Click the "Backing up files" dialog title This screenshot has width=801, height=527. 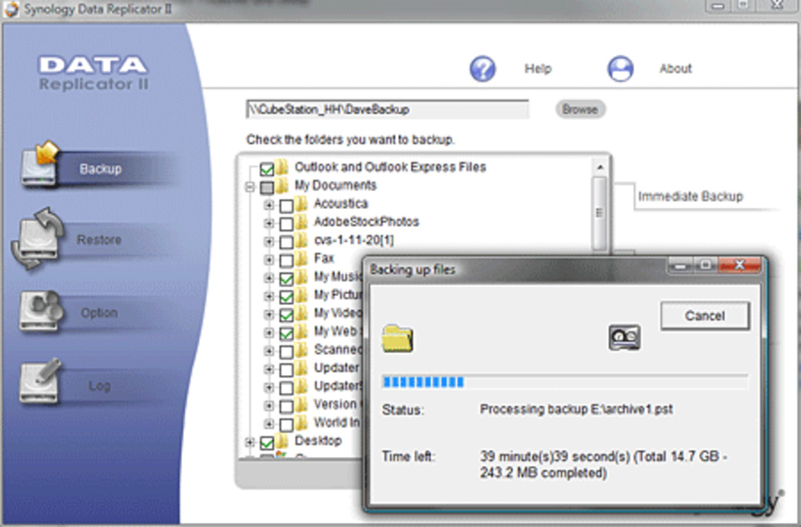coord(412,270)
